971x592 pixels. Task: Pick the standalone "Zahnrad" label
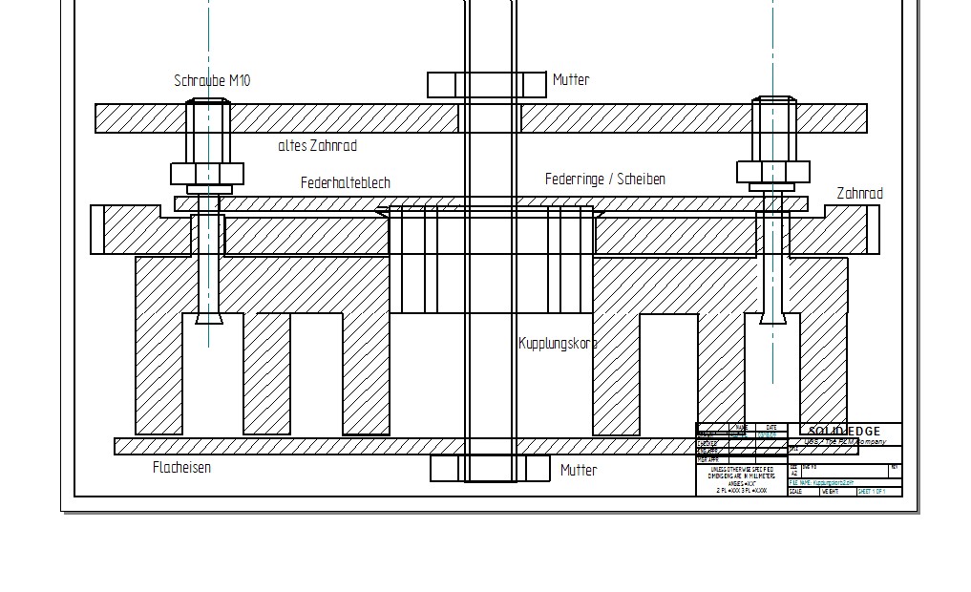859,193
